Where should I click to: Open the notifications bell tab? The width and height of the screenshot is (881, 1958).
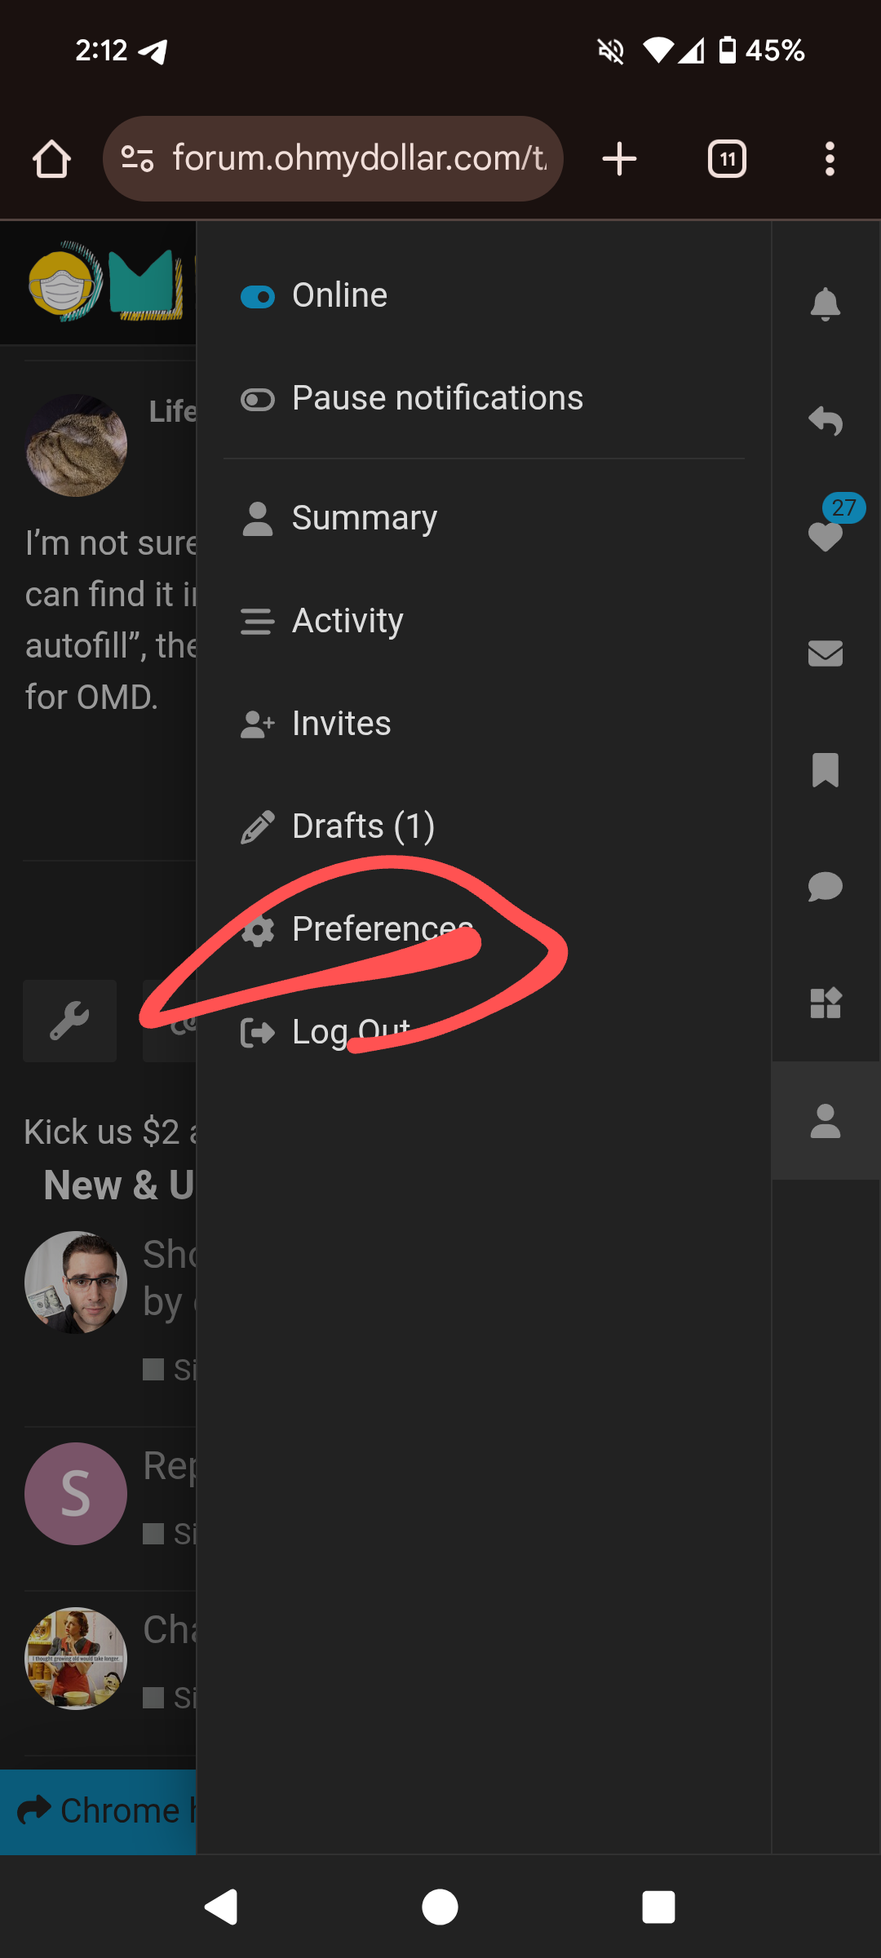825,303
